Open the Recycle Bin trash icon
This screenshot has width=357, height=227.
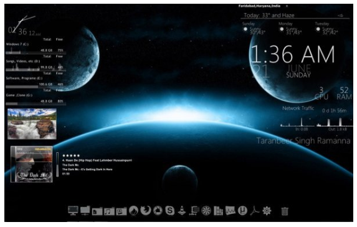(285, 211)
